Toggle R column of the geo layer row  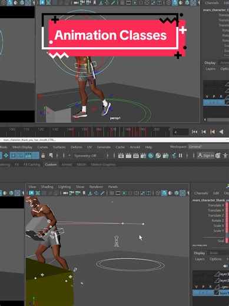210,287
